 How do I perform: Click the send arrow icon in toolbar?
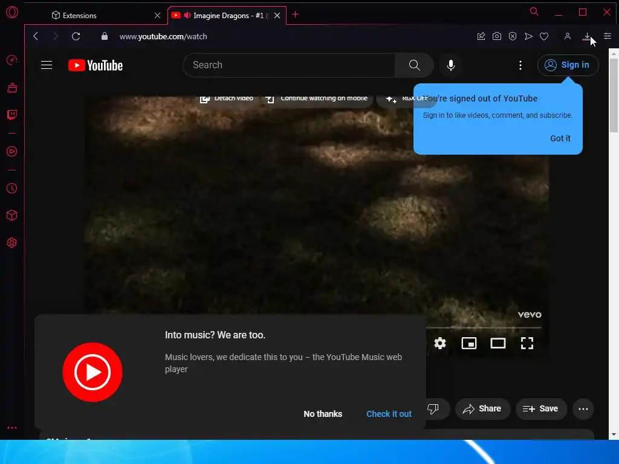pyautogui.click(x=528, y=36)
